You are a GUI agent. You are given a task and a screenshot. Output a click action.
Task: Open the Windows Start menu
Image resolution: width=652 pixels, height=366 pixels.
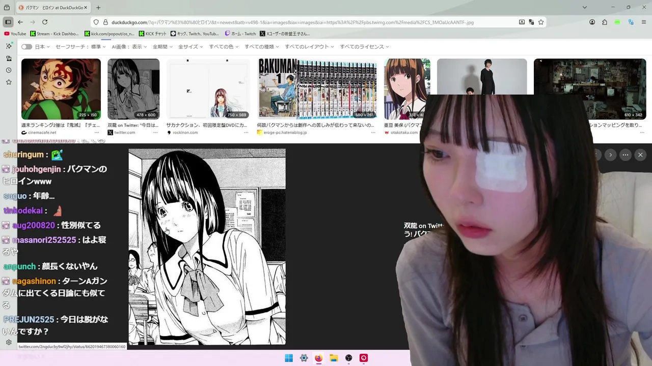point(289,358)
